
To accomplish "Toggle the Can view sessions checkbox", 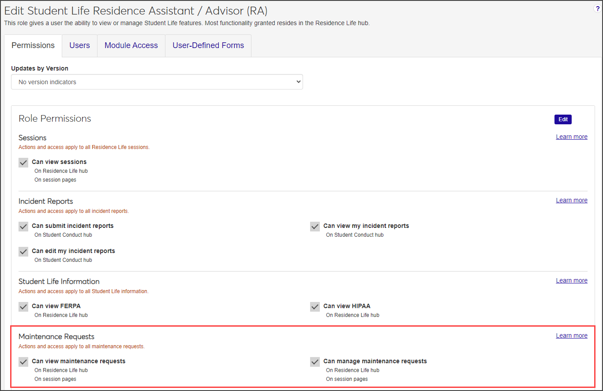I will click(24, 162).
